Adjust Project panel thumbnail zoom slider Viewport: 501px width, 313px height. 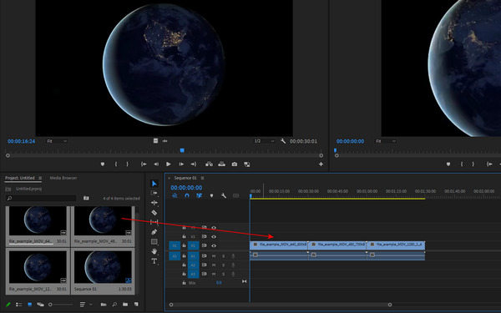(60, 305)
